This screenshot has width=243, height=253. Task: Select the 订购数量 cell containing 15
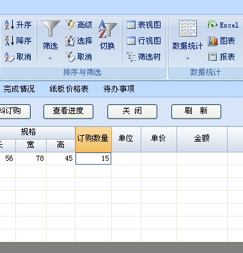pyautogui.click(x=93, y=158)
